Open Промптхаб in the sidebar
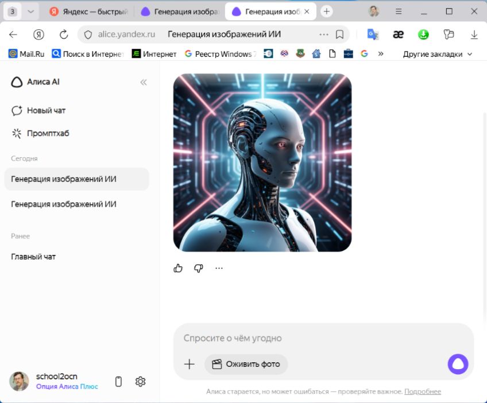The image size is (487, 403). tap(48, 133)
